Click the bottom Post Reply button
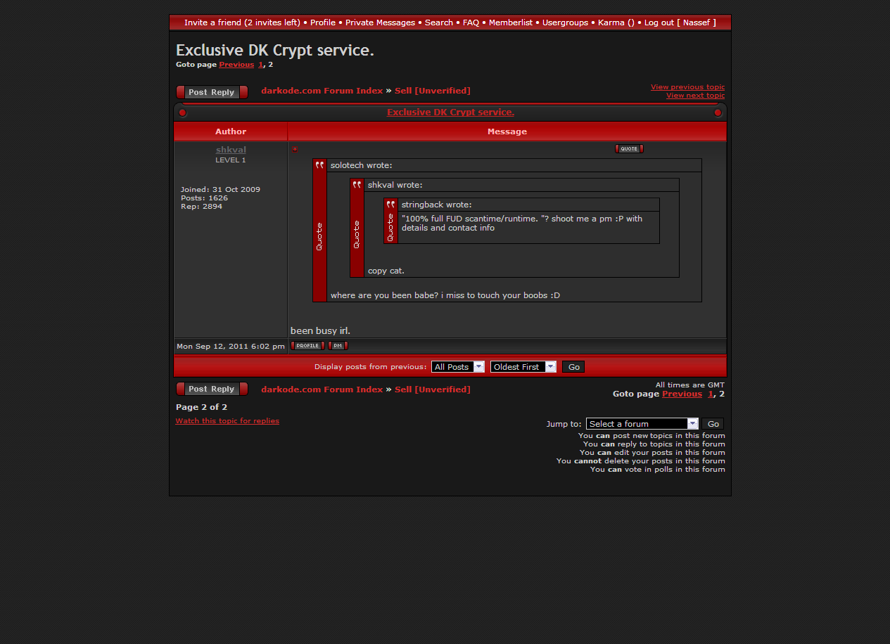This screenshot has width=890, height=644. (x=212, y=389)
